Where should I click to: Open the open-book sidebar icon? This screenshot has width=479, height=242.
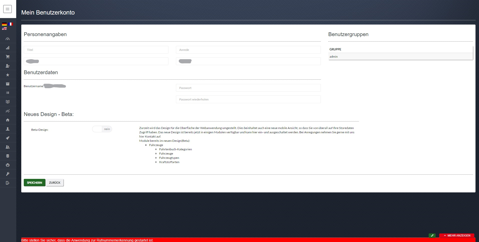coord(8,102)
